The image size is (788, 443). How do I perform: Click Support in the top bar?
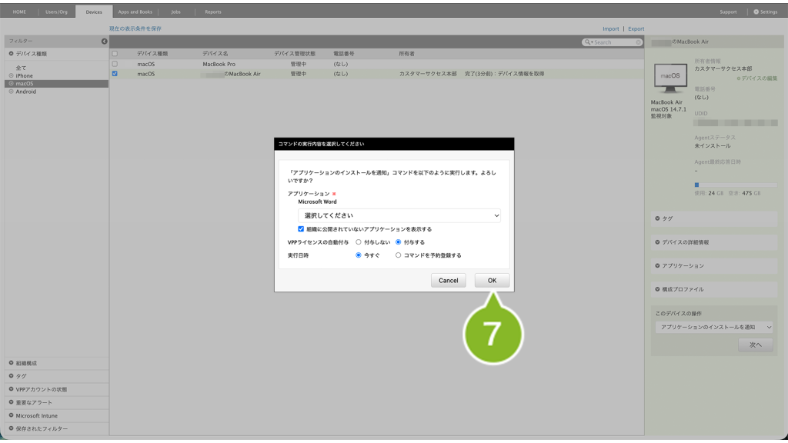point(728,12)
